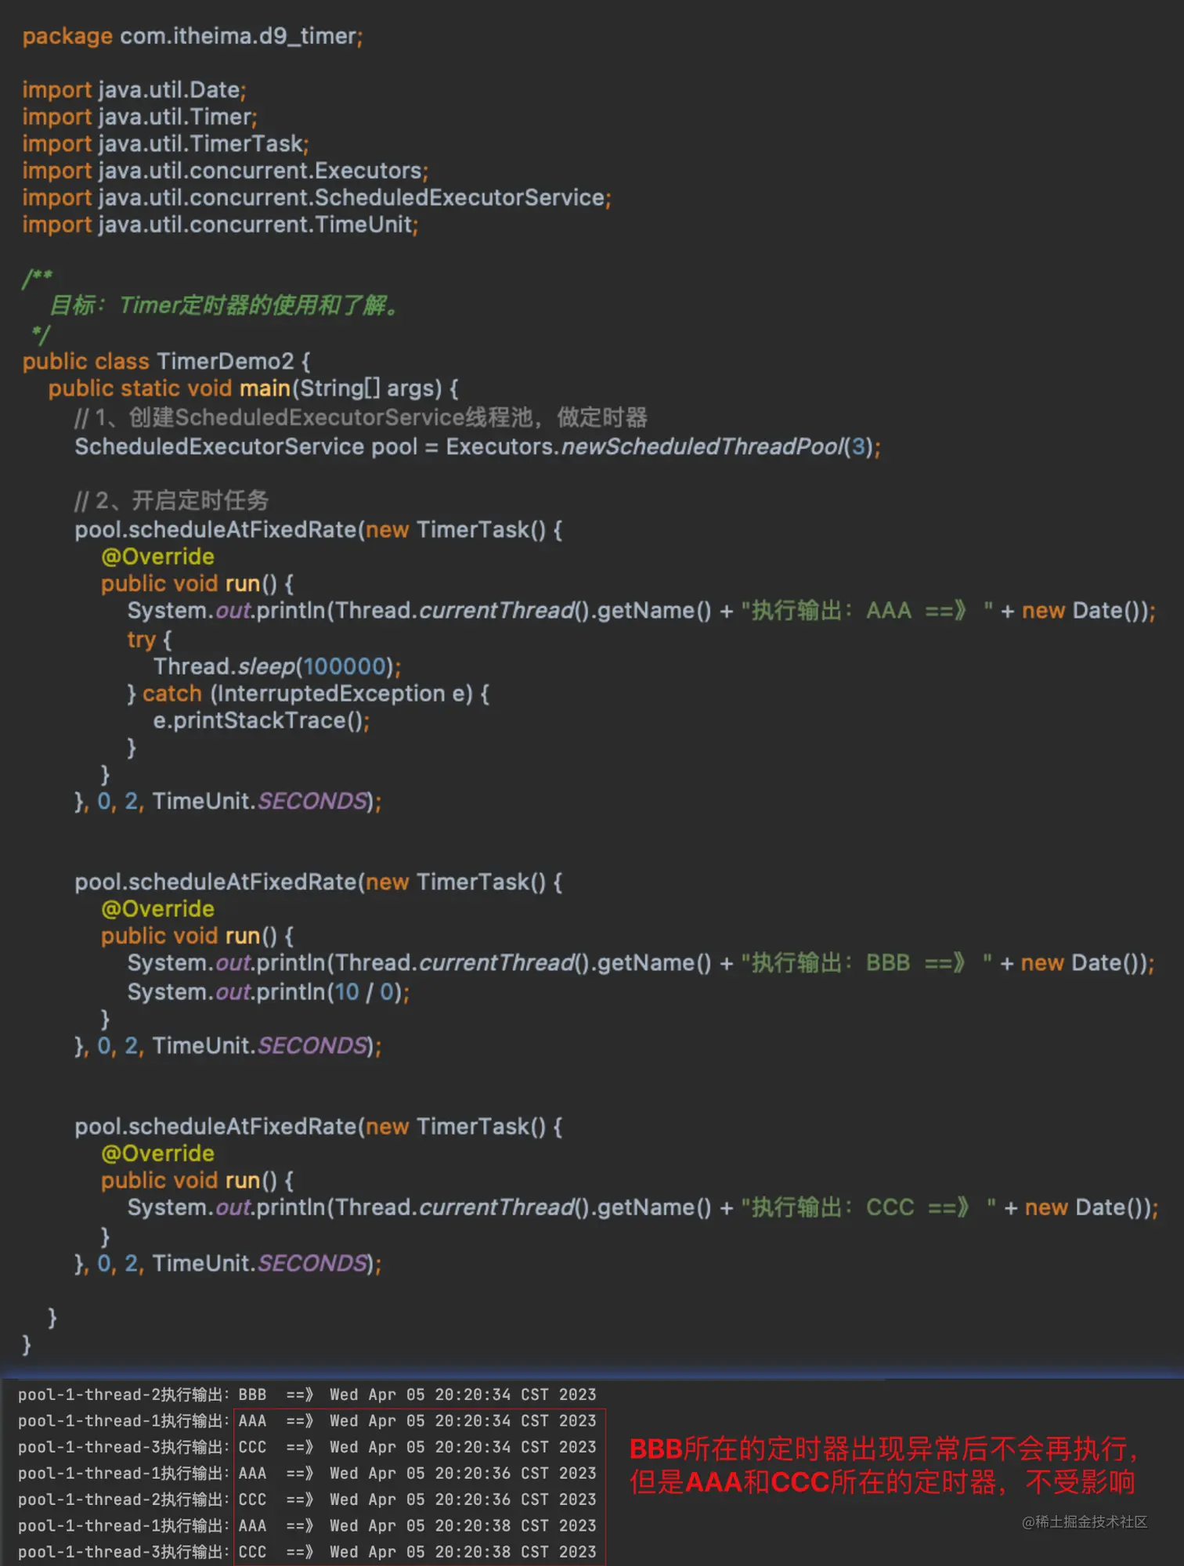Click console output AAA at 20:20:36
1184x1566 pixels.
click(307, 1473)
